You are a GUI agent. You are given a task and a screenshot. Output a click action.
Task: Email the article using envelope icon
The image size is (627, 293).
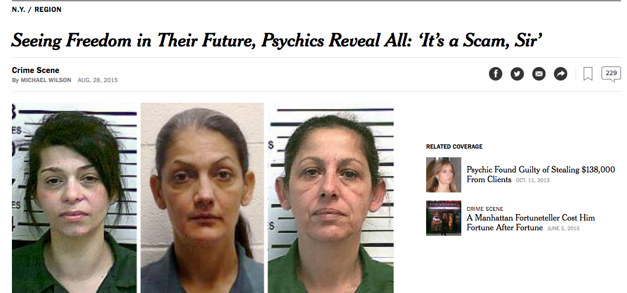click(539, 74)
